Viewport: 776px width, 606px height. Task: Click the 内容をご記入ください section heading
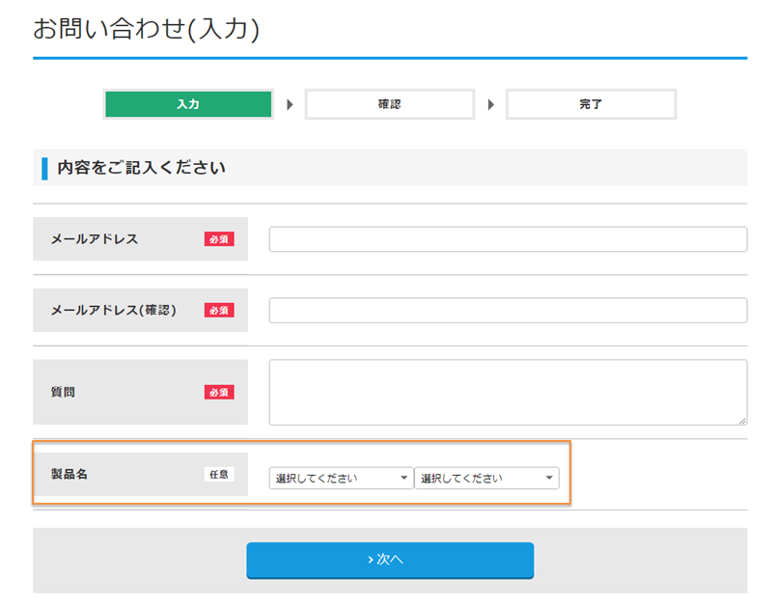pyautogui.click(x=141, y=167)
